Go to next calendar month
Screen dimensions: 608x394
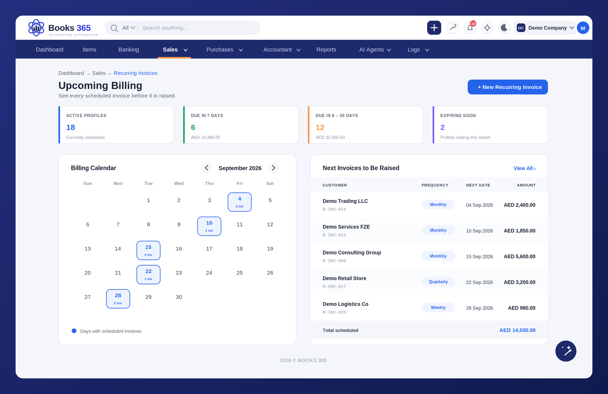point(274,168)
